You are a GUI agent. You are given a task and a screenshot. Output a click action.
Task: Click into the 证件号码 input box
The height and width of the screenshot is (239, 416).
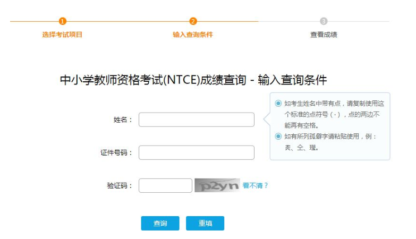(196, 153)
